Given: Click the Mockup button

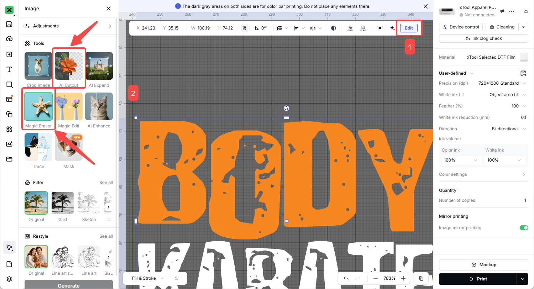Looking at the screenshot, I should point(483,265).
